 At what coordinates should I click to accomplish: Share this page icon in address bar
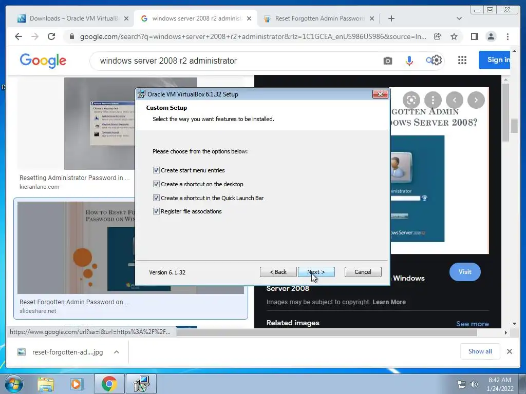click(x=438, y=36)
